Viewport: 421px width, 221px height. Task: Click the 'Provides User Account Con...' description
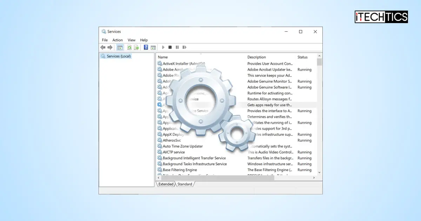pos(270,64)
